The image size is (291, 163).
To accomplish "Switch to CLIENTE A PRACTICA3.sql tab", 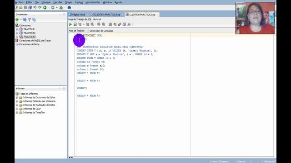I will (x=106, y=14).
